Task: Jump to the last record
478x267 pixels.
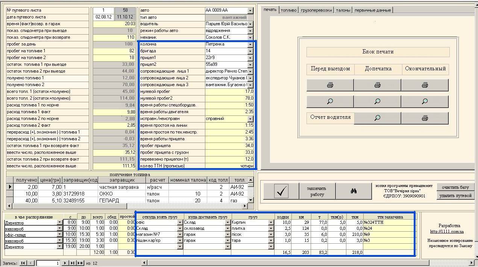Action: point(73,263)
